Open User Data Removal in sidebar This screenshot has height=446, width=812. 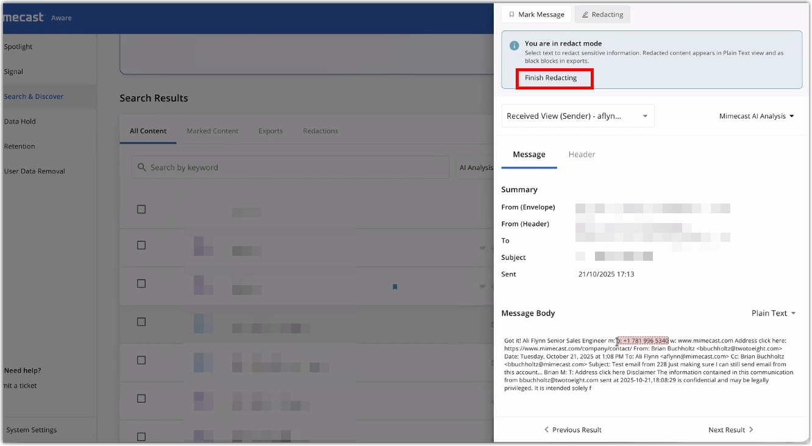tap(34, 172)
